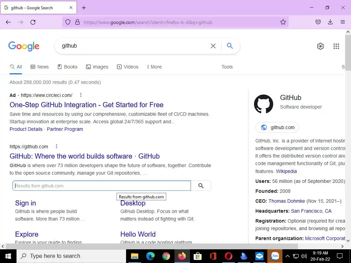Screen dimensions: 351x263
Task: Switch to the News tab
Action: [x=40, y=67]
